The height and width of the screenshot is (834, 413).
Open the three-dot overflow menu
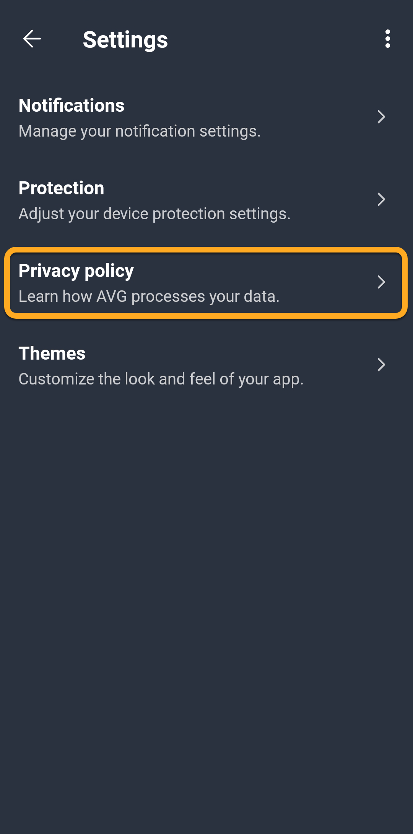[x=387, y=39]
